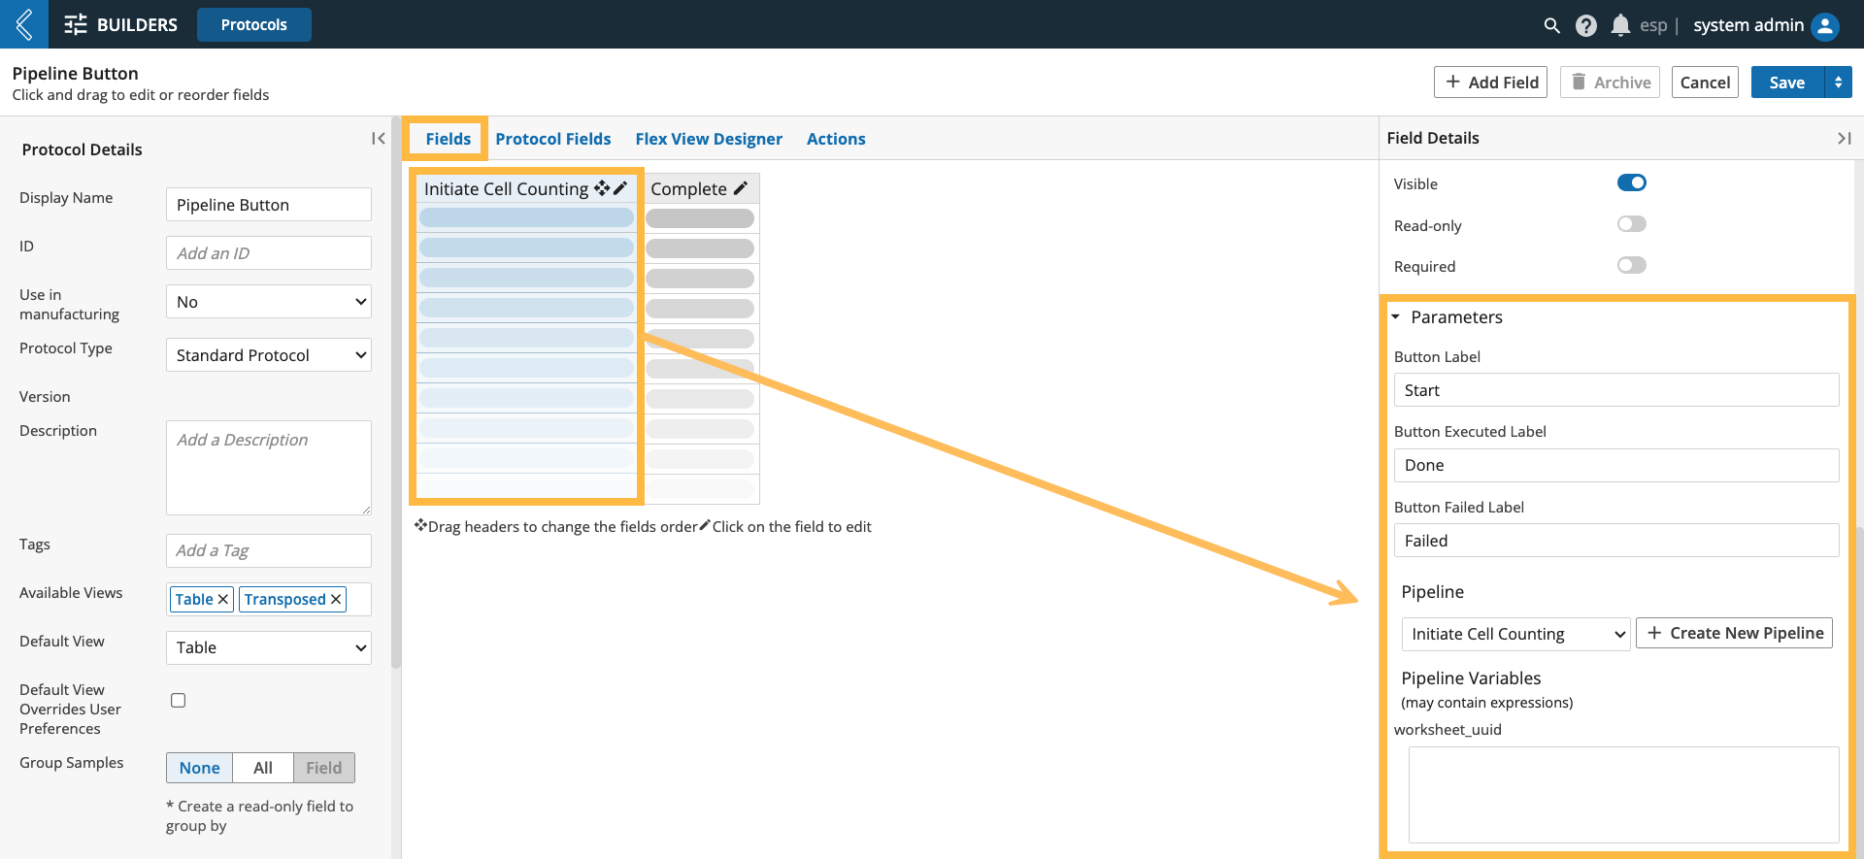1864x859 pixels.
Task: Click the worksheet_uuid text area
Action: coord(1623,795)
